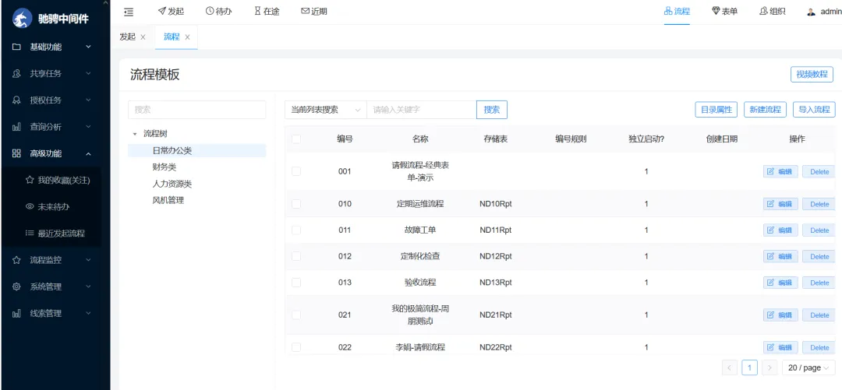Click the admin user avatar
Viewport: 842px width, 390px height.
click(x=811, y=12)
